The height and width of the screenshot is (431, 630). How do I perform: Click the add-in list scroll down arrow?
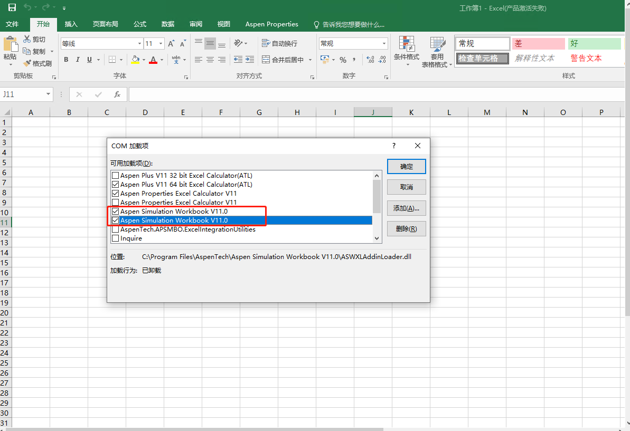point(377,238)
